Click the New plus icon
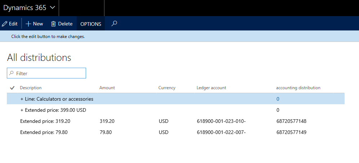The image size is (359, 163). [28, 24]
